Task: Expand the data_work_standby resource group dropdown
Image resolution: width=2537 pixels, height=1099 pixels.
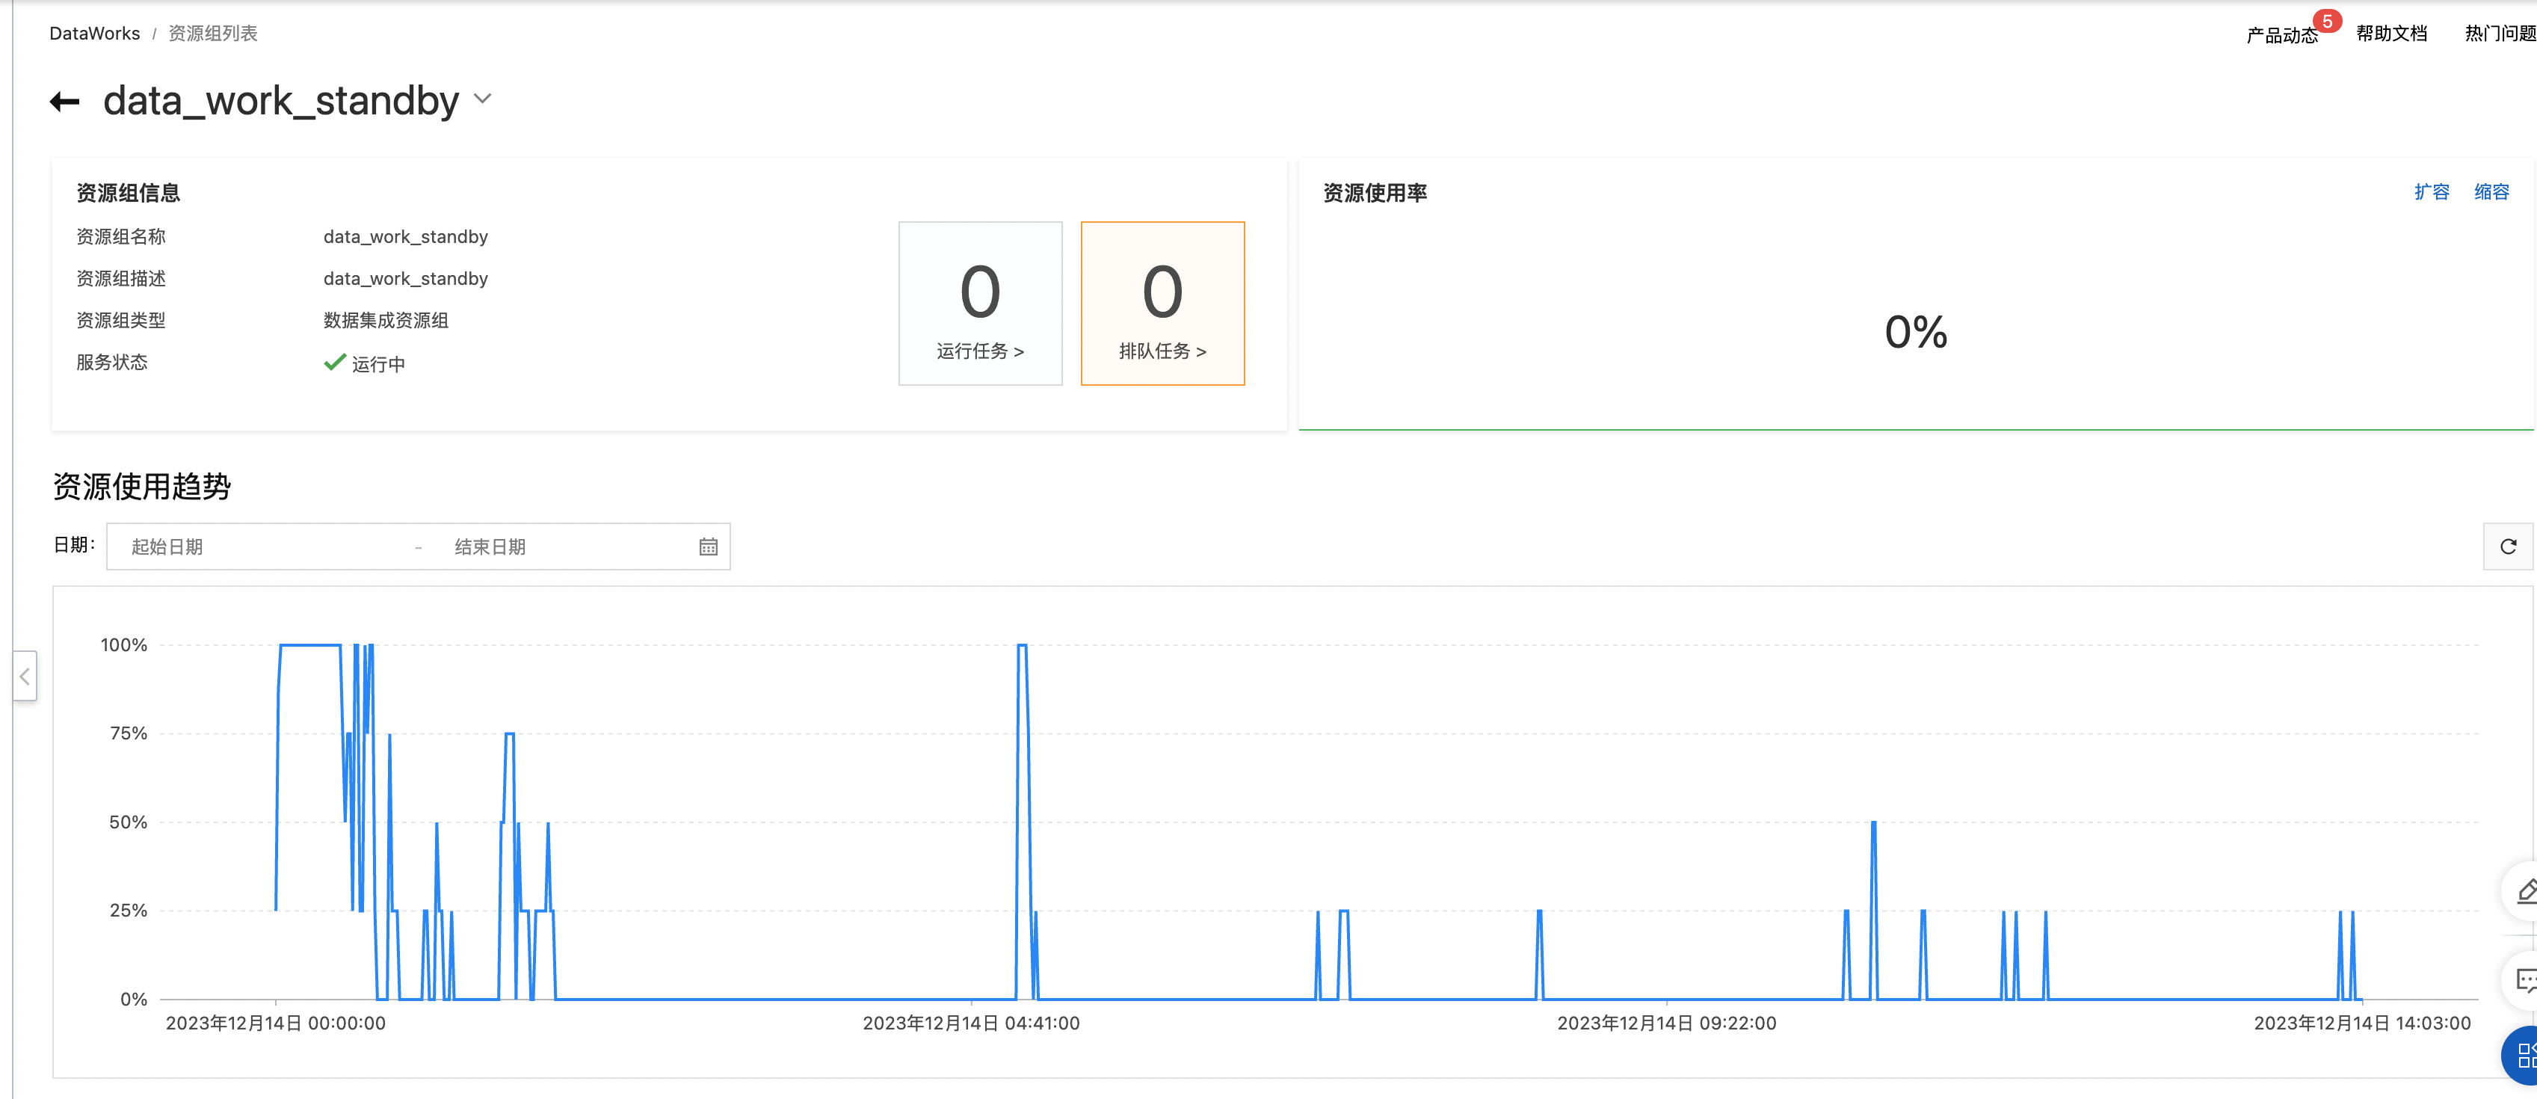Action: tap(483, 99)
